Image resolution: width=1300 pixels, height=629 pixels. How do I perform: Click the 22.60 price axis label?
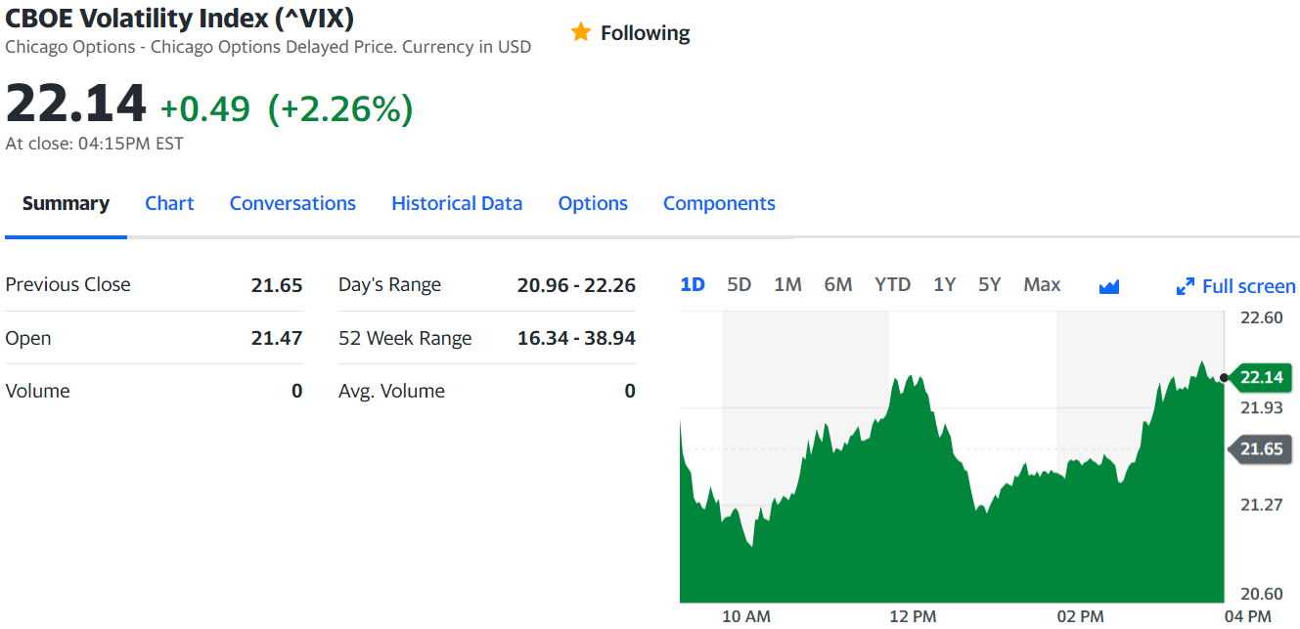(1261, 317)
